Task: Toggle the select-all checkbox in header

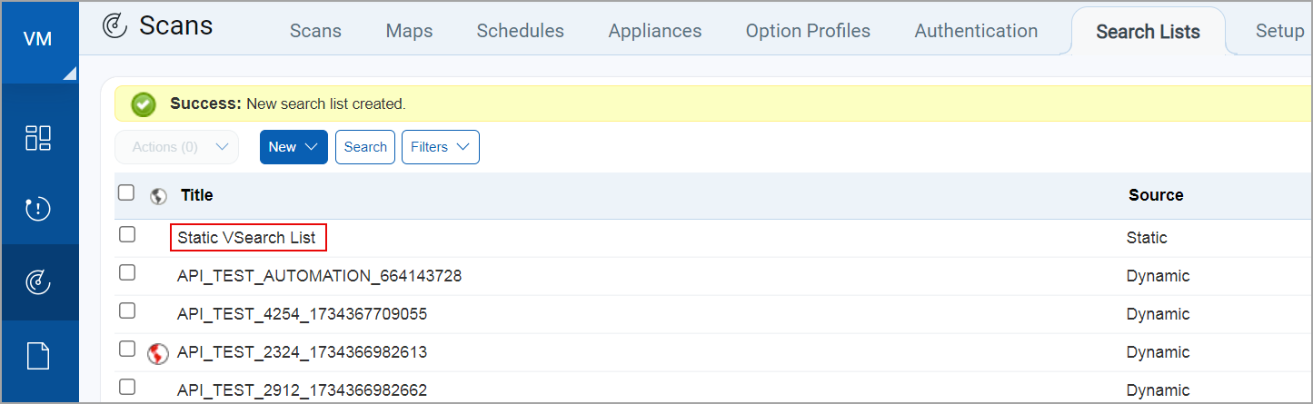Action: click(127, 192)
